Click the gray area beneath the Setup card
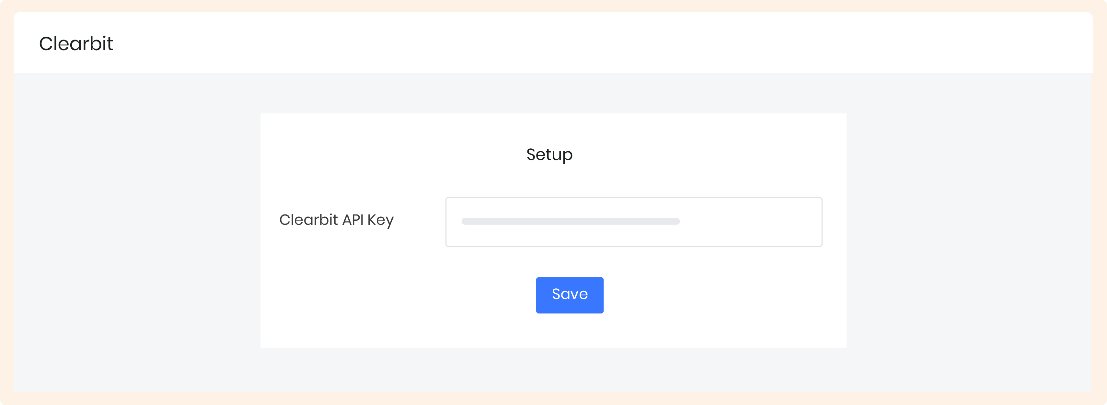 click(x=553, y=370)
